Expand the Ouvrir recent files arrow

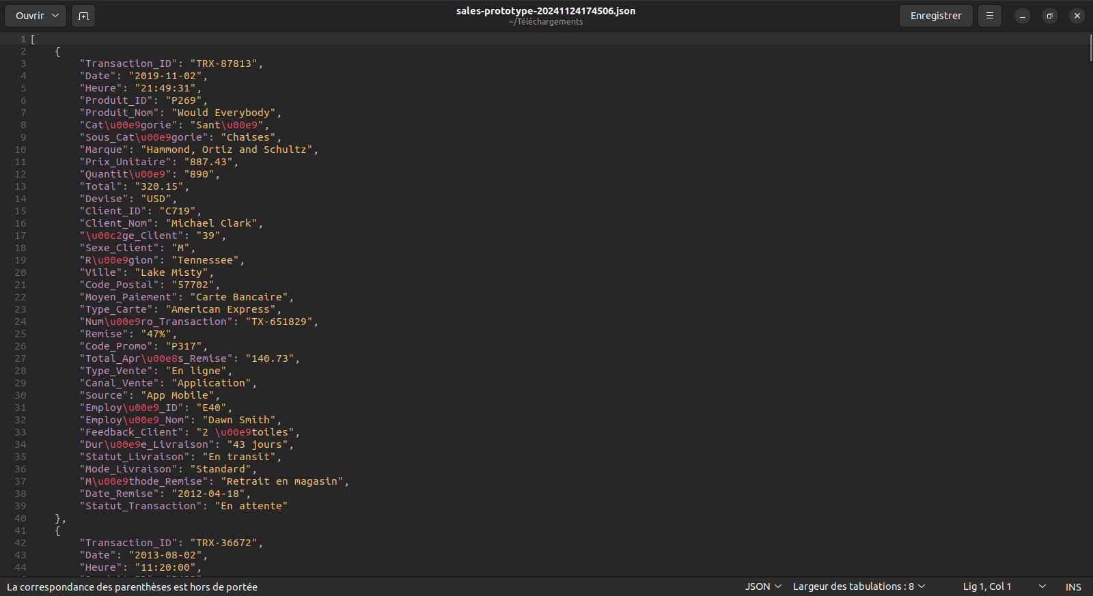coord(55,16)
